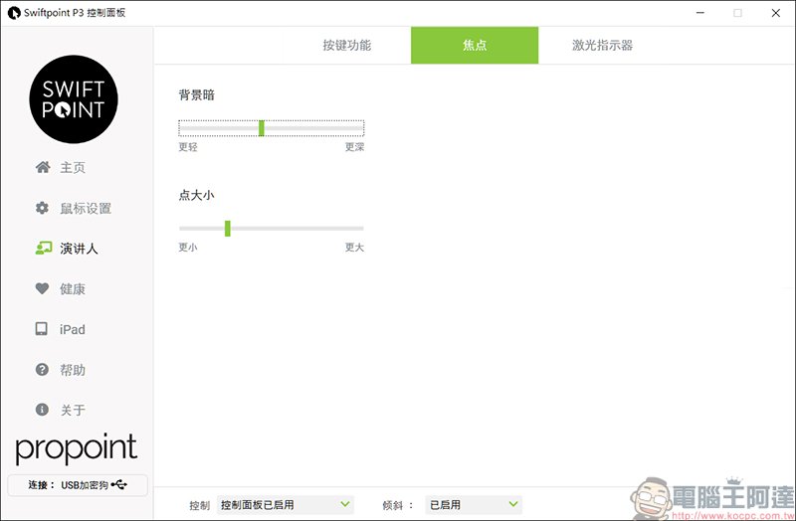Click the 背景暗 slider handle
The width and height of the screenshot is (796, 521).
262,128
